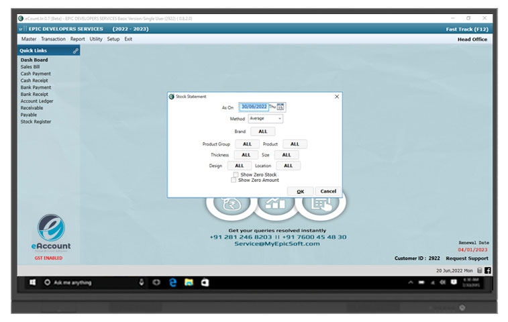Open the Store icon on the taskbar
The width and height of the screenshot is (508, 322).
coord(205,282)
